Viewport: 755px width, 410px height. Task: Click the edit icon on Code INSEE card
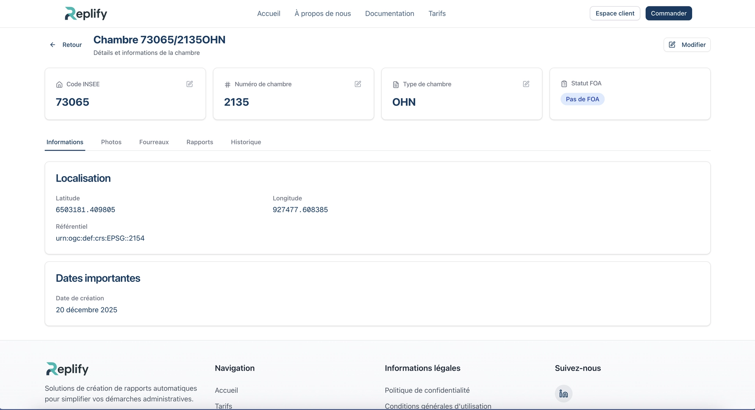190,84
